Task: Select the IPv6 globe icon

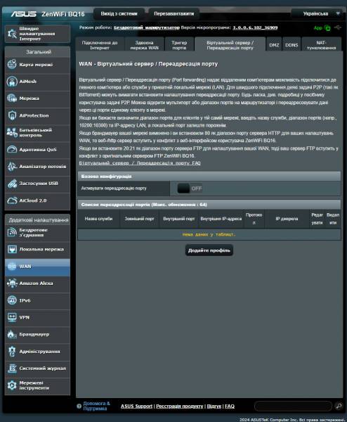Action: (12, 300)
